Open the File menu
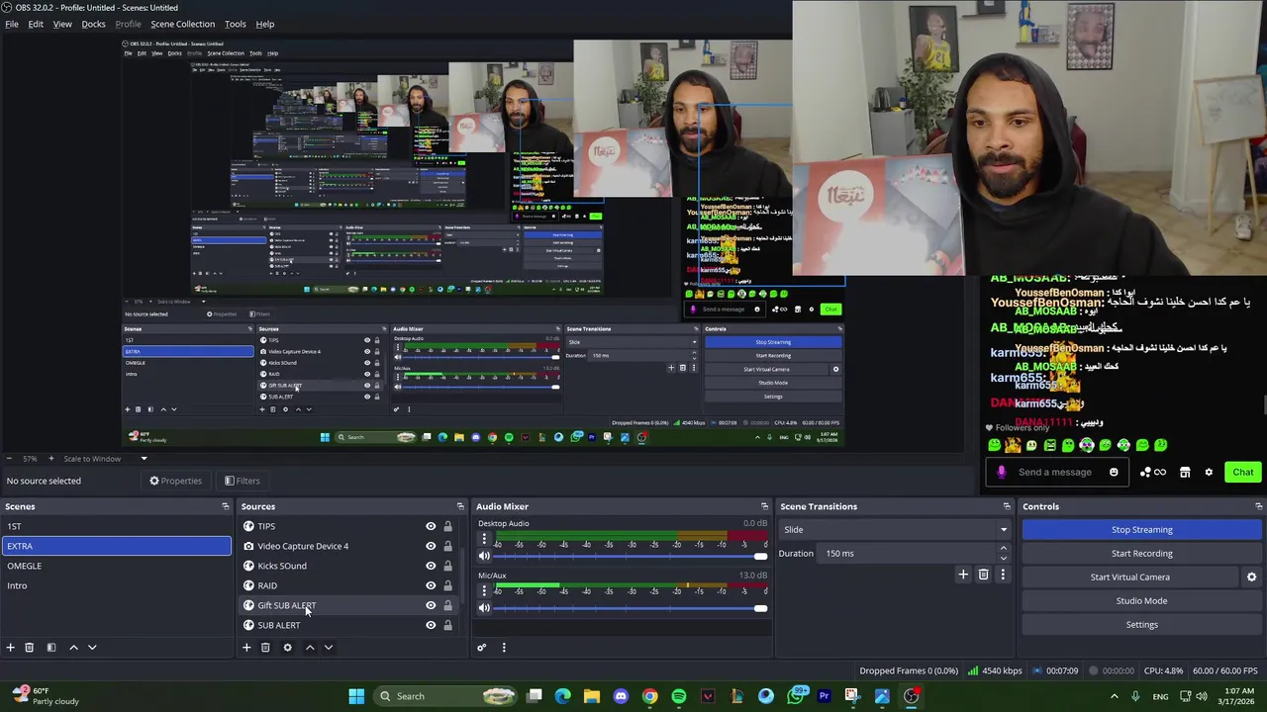1267x712 pixels. point(12,24)
